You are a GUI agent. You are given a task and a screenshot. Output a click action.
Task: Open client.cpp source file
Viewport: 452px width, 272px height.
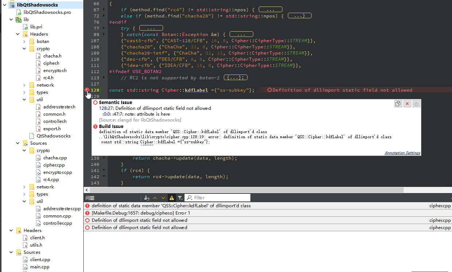tap(40, 260)
